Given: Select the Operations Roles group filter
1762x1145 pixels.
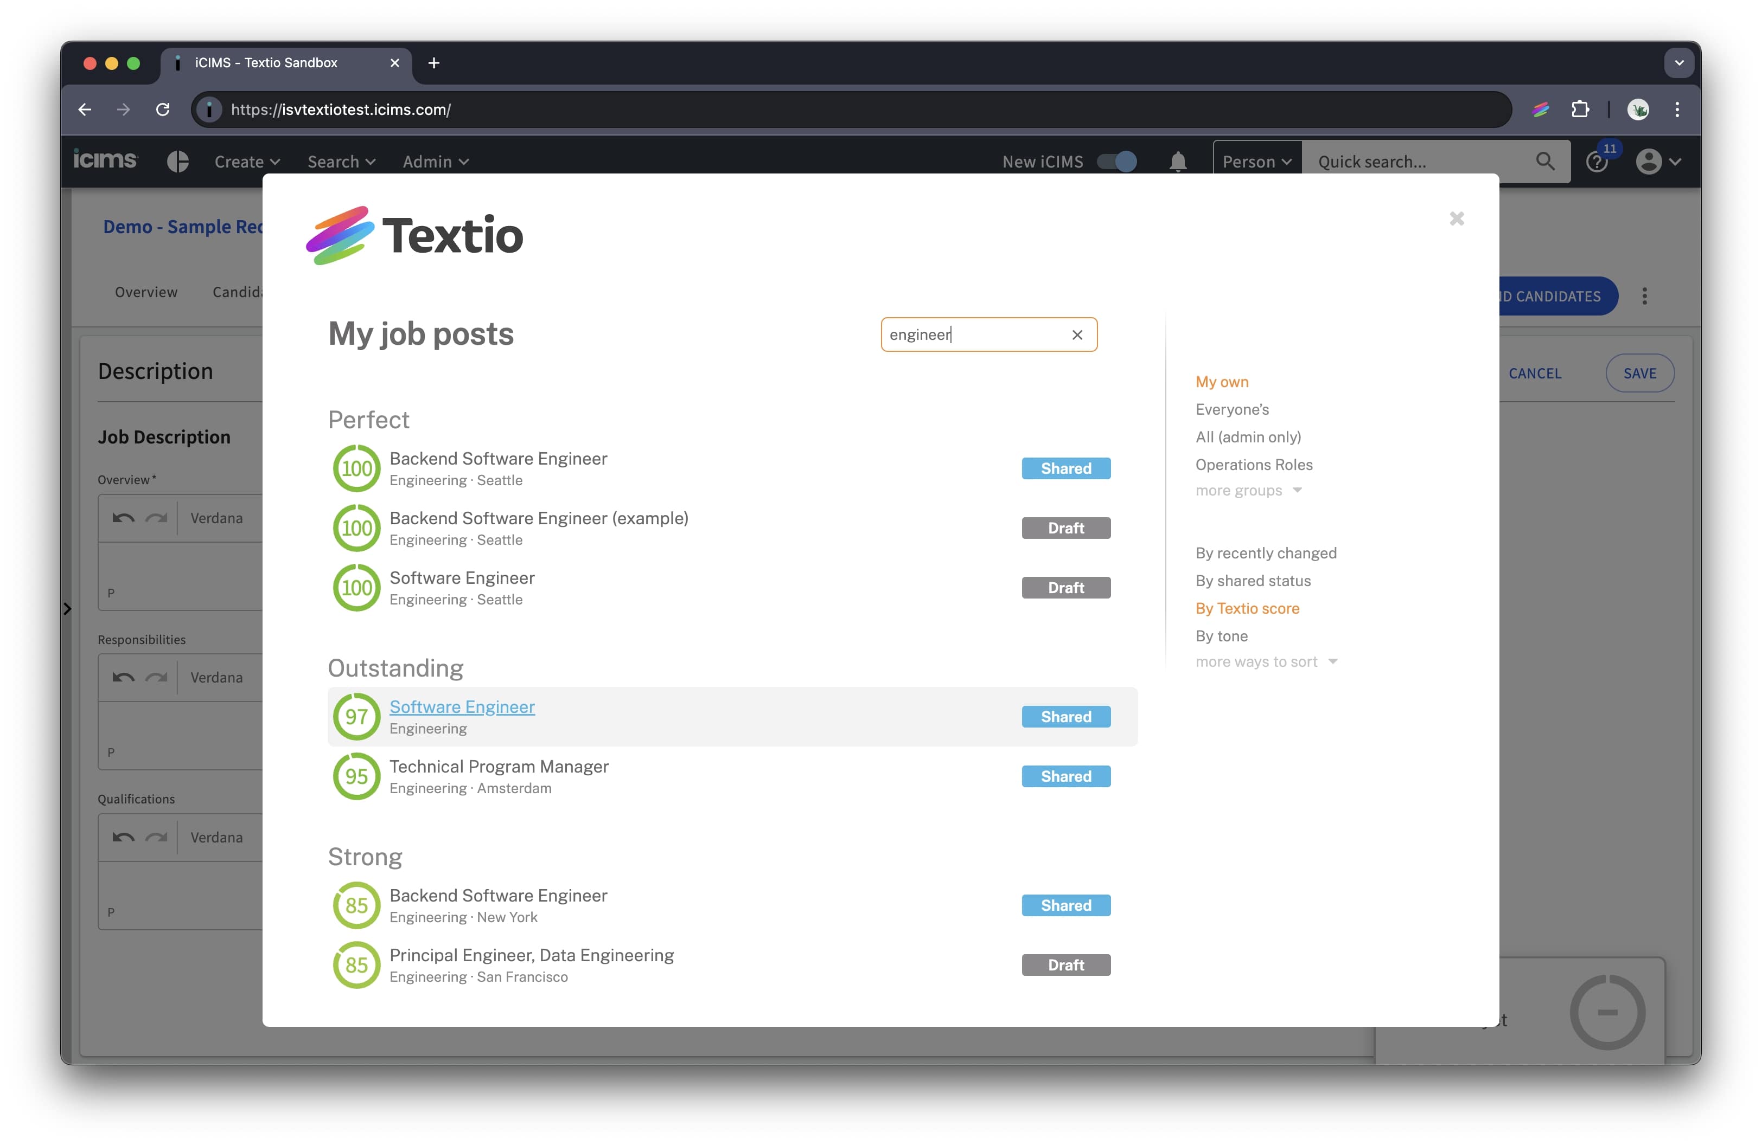Looking at the screenshot, I should 1253,465.
